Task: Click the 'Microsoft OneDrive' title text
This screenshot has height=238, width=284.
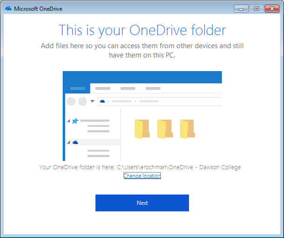Action: (38, 9)
